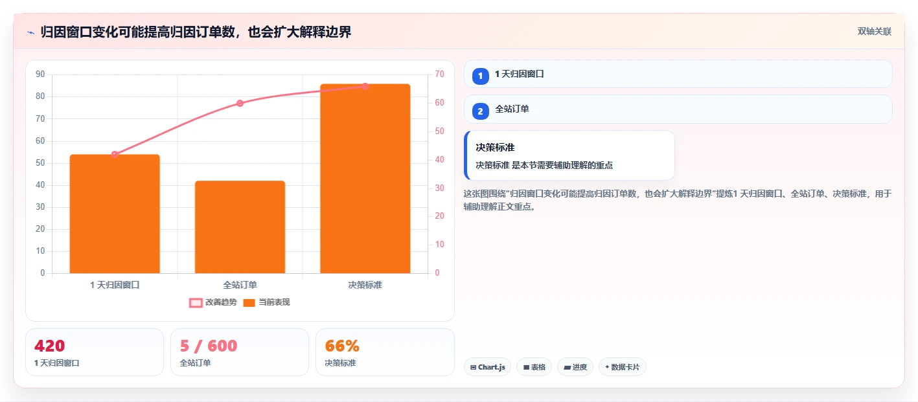
Task: Click the trend line point above 决策标准 bar
Action: tap(365, 86)
